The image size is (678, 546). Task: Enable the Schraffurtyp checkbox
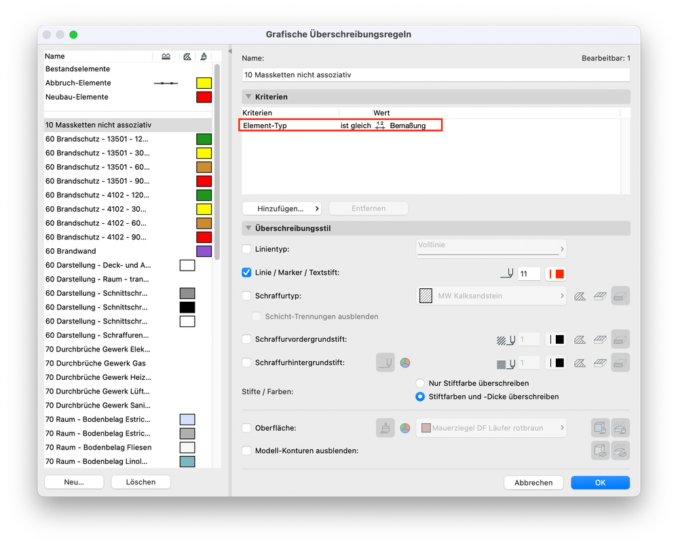[x=246, y=296]
